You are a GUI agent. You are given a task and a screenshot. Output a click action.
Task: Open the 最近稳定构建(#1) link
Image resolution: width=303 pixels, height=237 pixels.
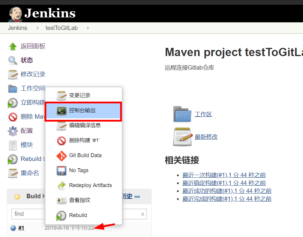(x=224, y=183)
